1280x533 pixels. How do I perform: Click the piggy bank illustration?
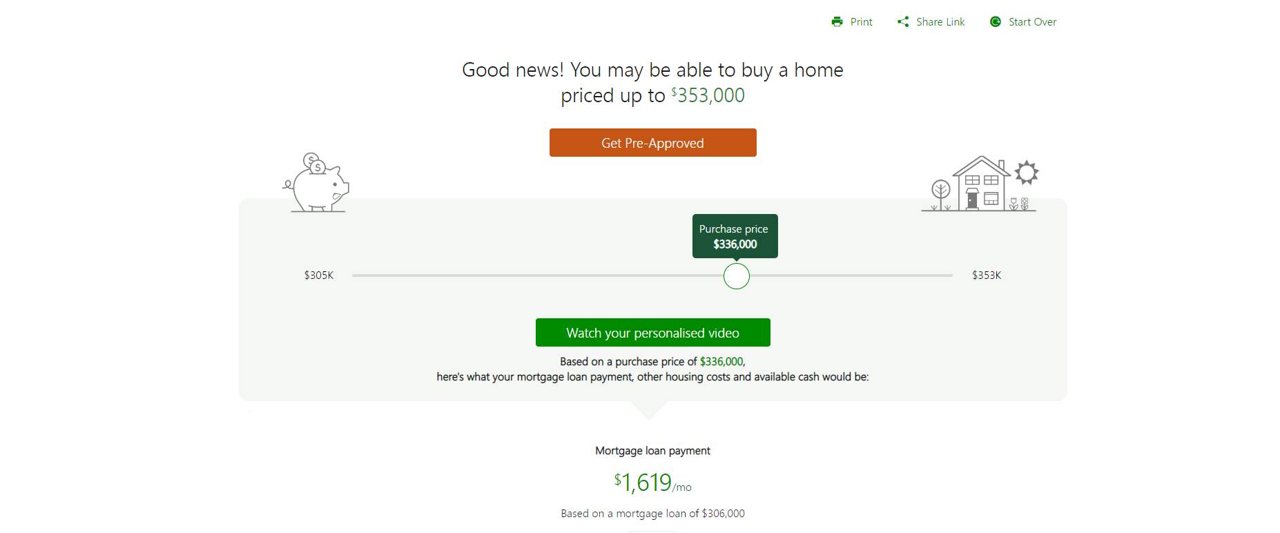(x=316, y=182)
